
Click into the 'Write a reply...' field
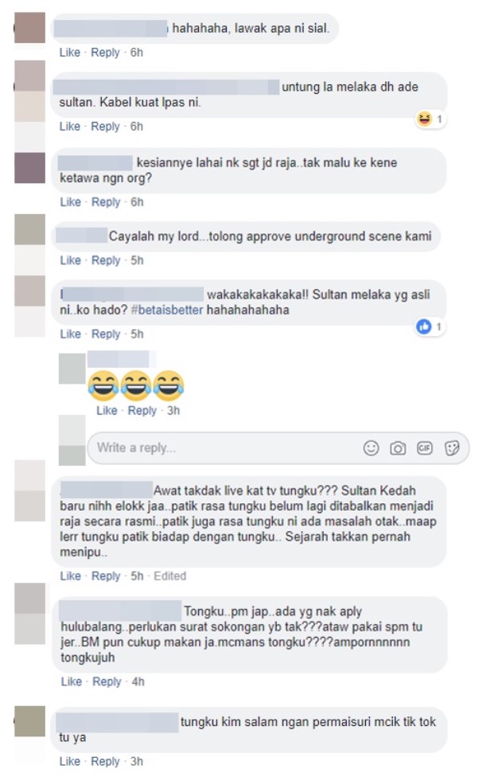point(225,448)
